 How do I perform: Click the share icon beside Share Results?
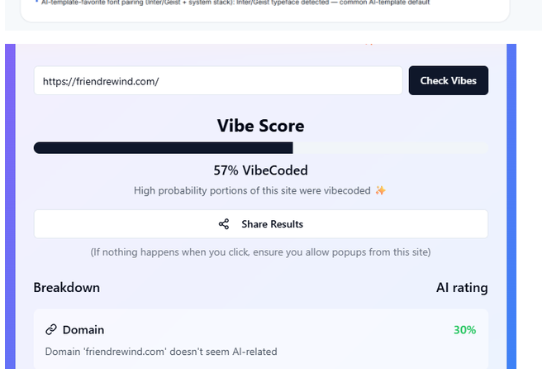[x=224, y=224]
